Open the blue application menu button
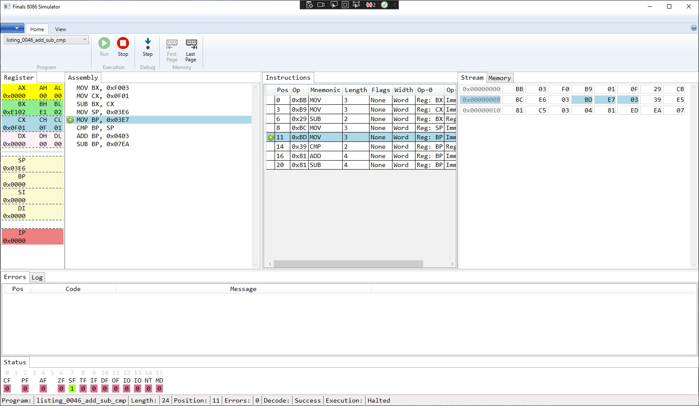 12,29
